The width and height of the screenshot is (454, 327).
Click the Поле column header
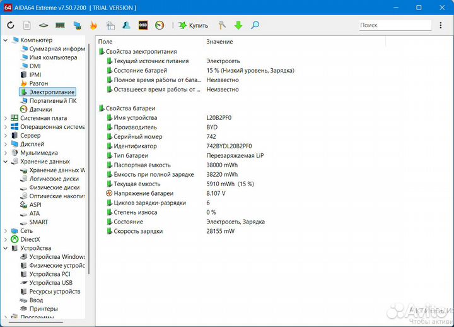(x=150, y=42)
